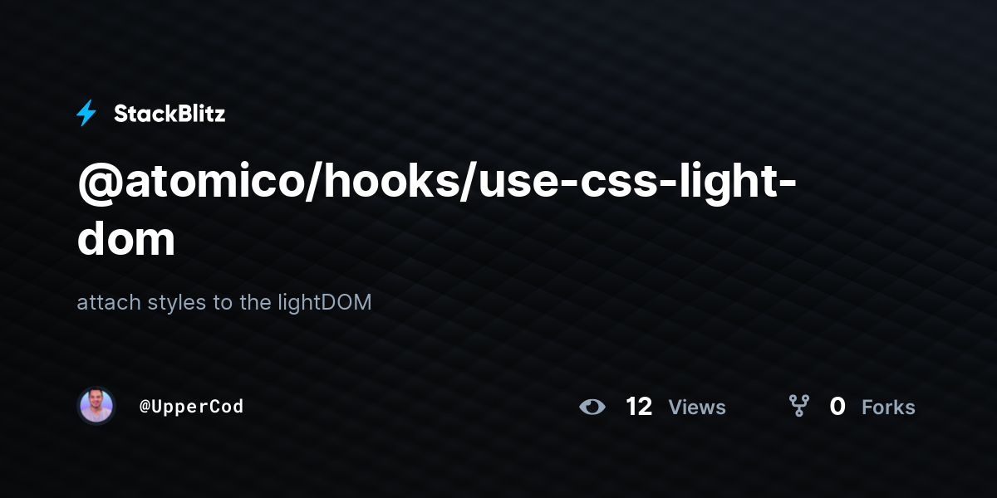Screen dimensions: 997x498
Task: Click the eye icon for views
Action: [592, 407]
